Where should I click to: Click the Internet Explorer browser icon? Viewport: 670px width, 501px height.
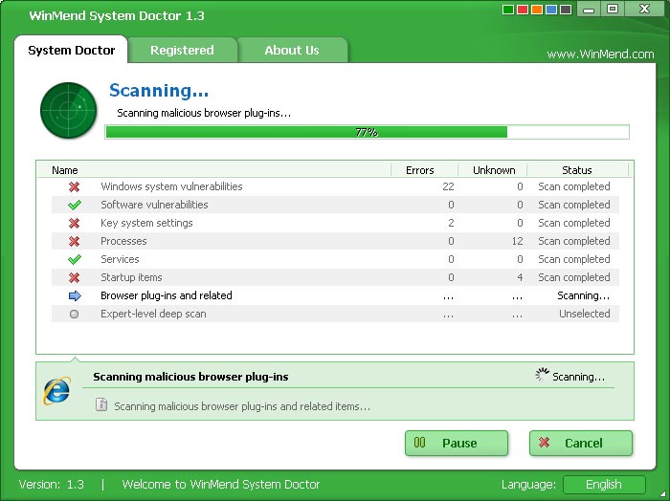pos(56,390)
